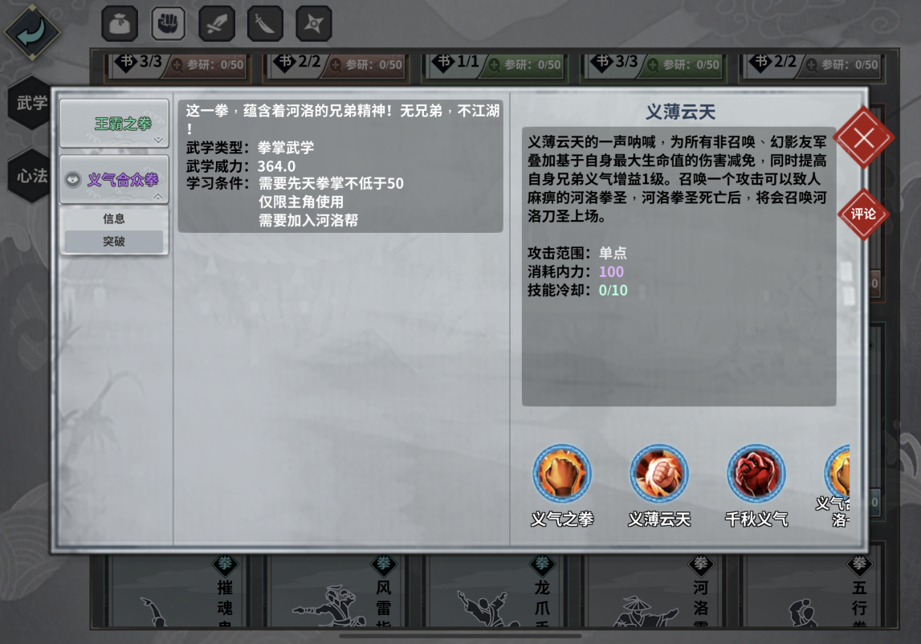
Task: Collapse the 义气合众拳 entry chevron
Action: (x=158, y=196)
